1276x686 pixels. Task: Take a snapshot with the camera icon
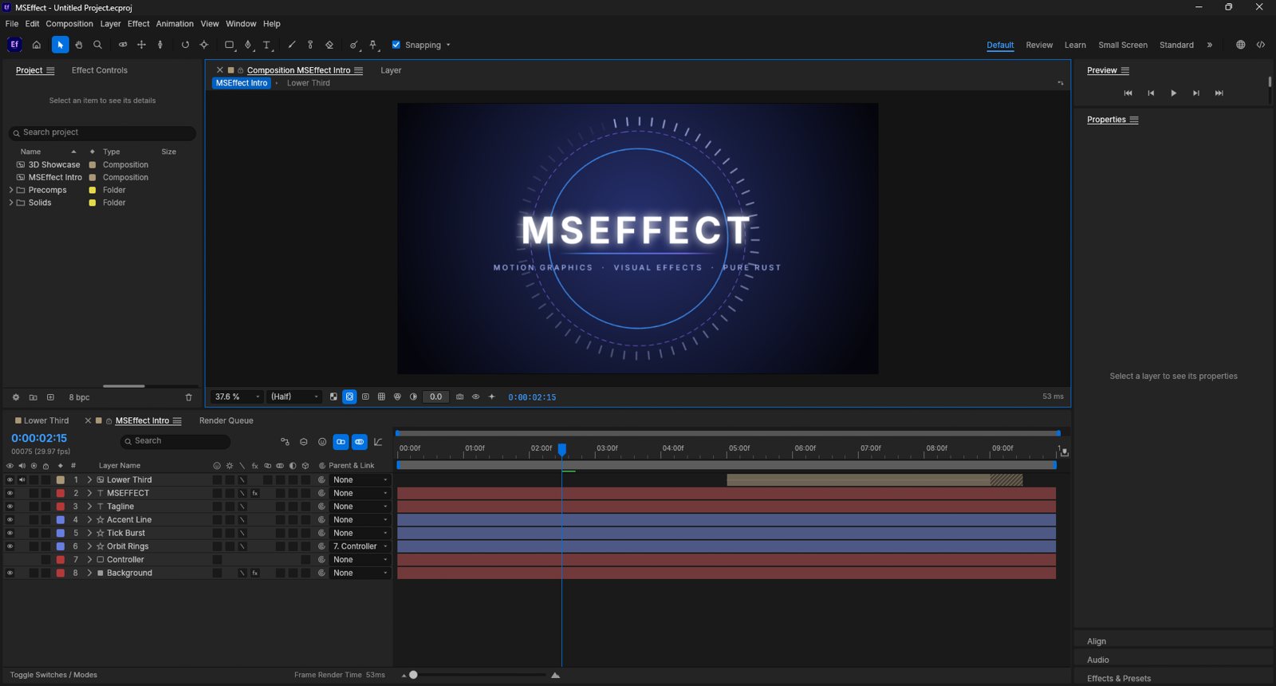tap(460, 396)
